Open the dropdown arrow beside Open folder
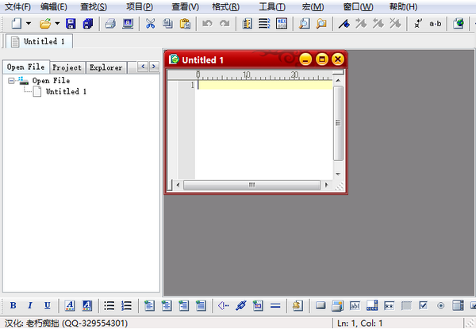This screenshot has width=476, height=329. pos(57,24)
